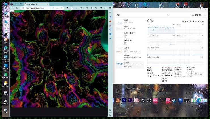This screenshot has width=210, height=119.
Task: Open the Edge sidebar settings gear at the bottom
Action: click(x=110, y=115)
